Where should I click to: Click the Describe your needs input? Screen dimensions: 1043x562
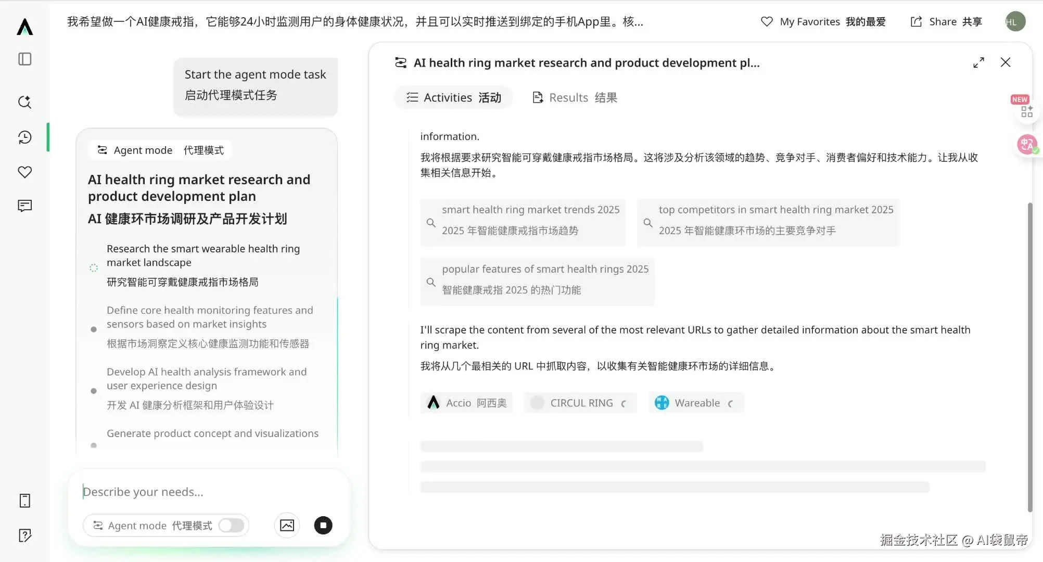(208, 492)
